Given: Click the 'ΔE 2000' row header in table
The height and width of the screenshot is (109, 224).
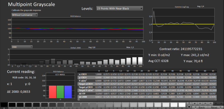Looking at the screenshot, I should point(83,97).
